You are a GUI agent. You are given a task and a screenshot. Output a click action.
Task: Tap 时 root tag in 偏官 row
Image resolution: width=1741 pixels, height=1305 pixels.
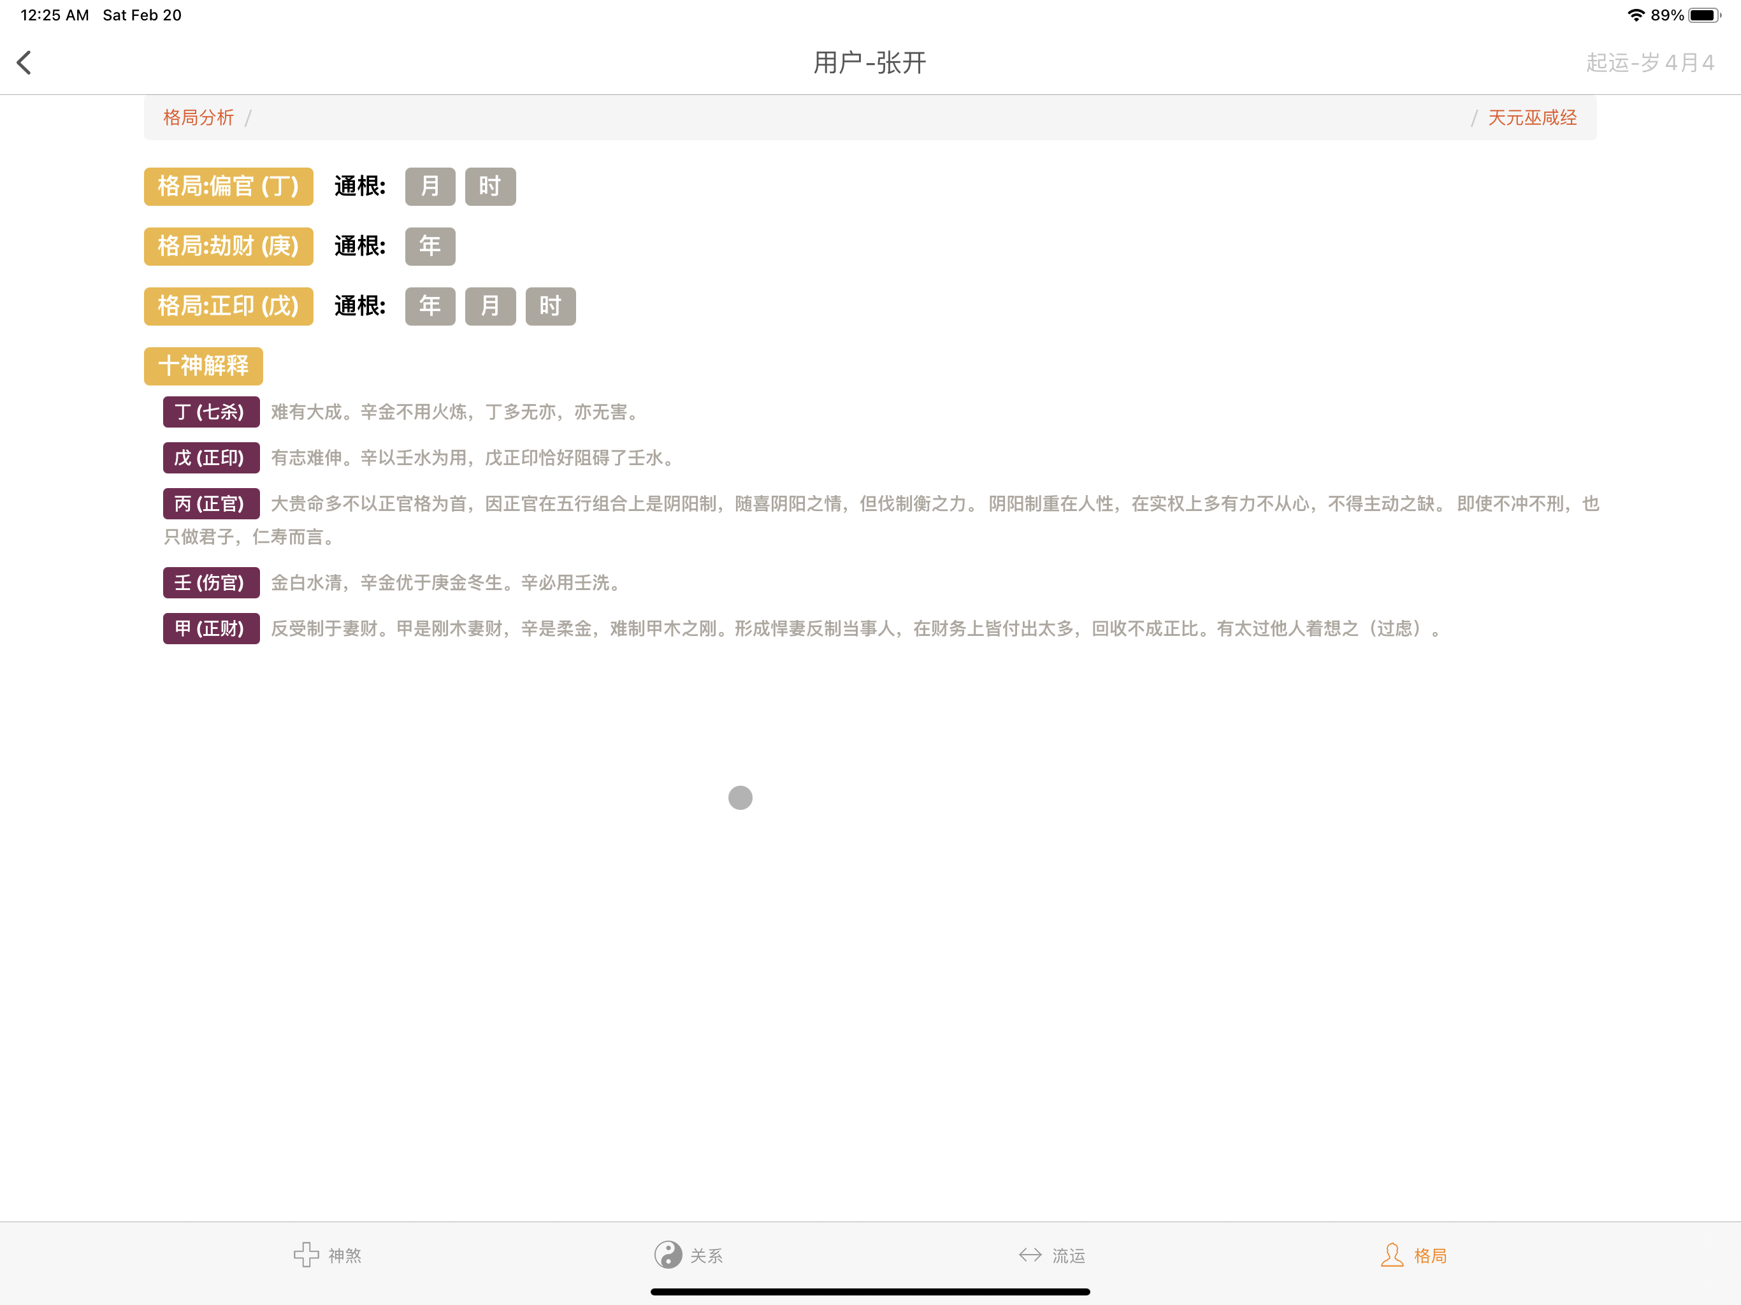(490, 187)
